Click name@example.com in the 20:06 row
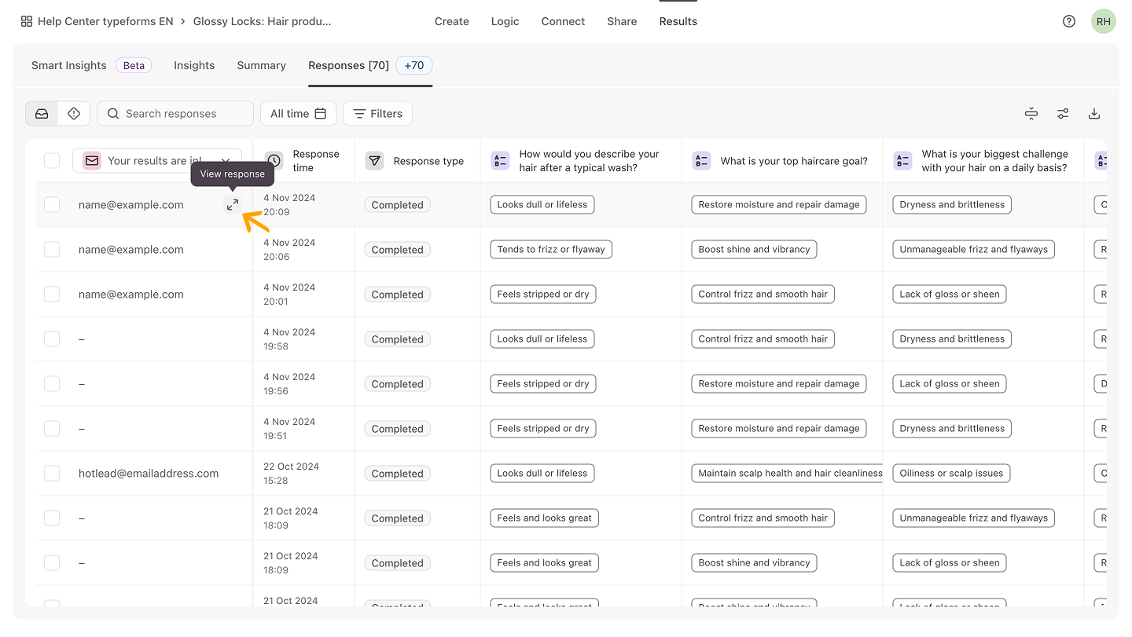 click(x=131, y=250)
